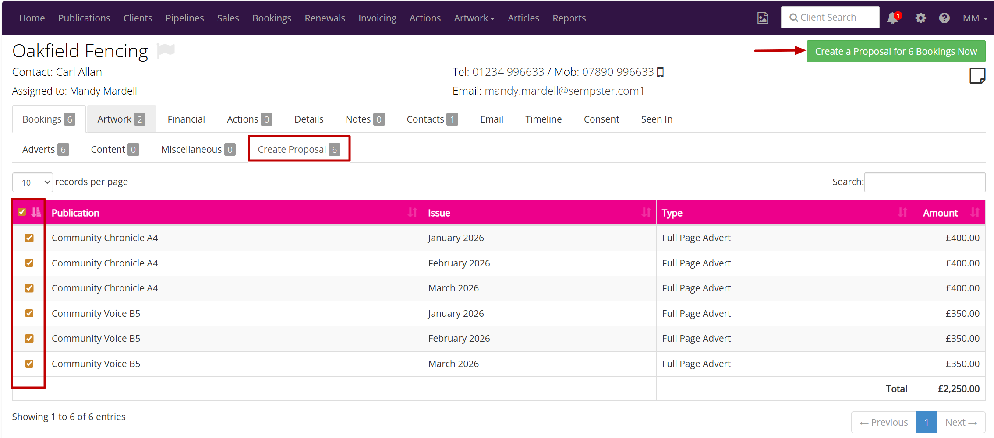Switch to the Details tab

point(309,119)
